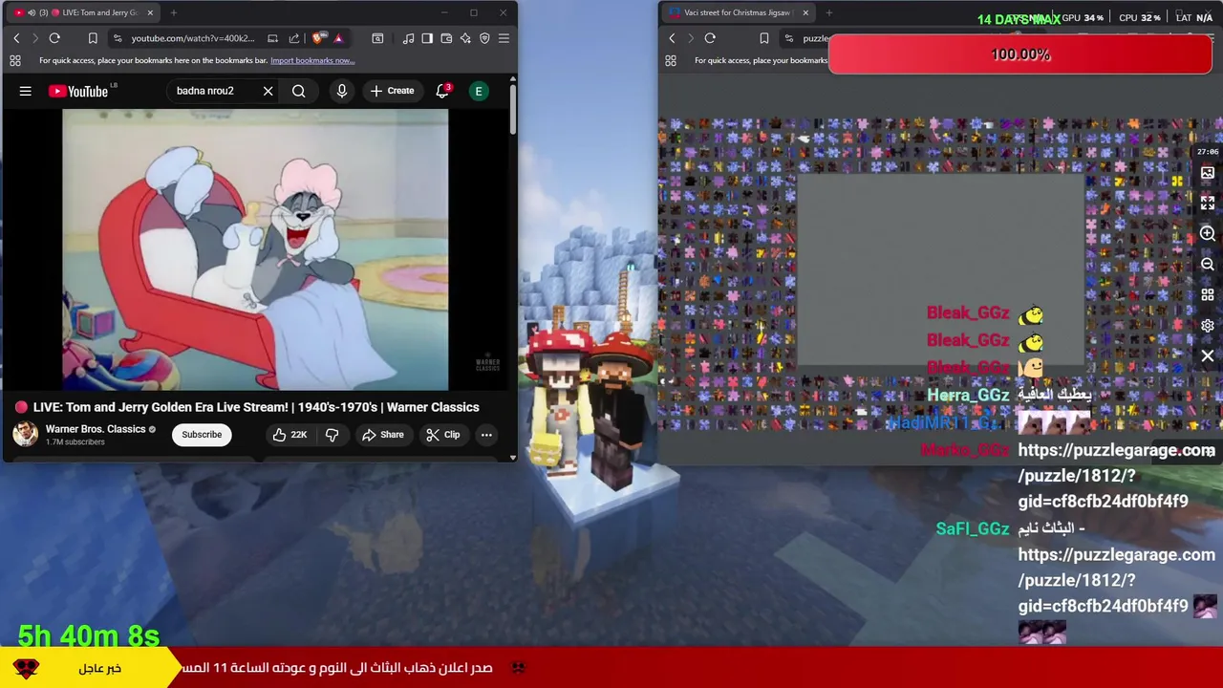
Task: Like the Tom and Jerry video
Action: [x=289, y=435]
